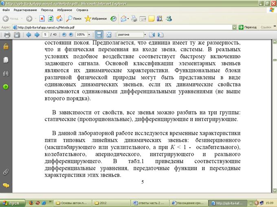Open Избранное favorites star button
The height and width of the screenshot is (207, 277).
pyautogui.click(x=96, y=19)
